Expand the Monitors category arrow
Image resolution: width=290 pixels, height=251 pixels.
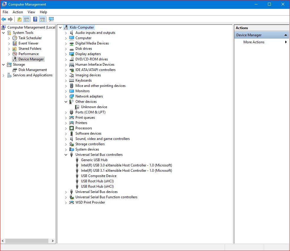[66, 91]
